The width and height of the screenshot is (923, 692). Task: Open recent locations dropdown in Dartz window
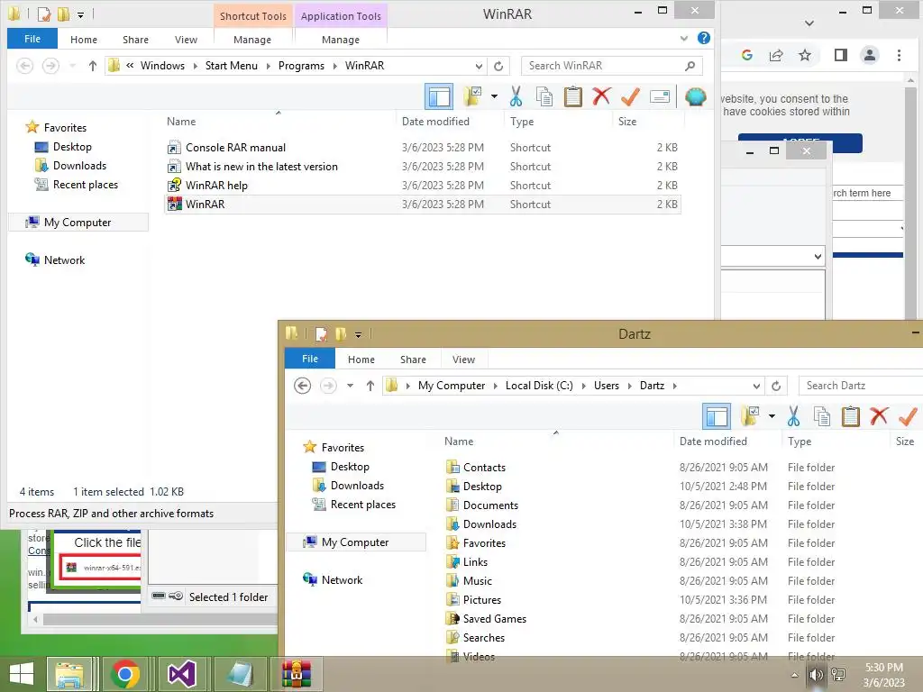pos(351,386)
